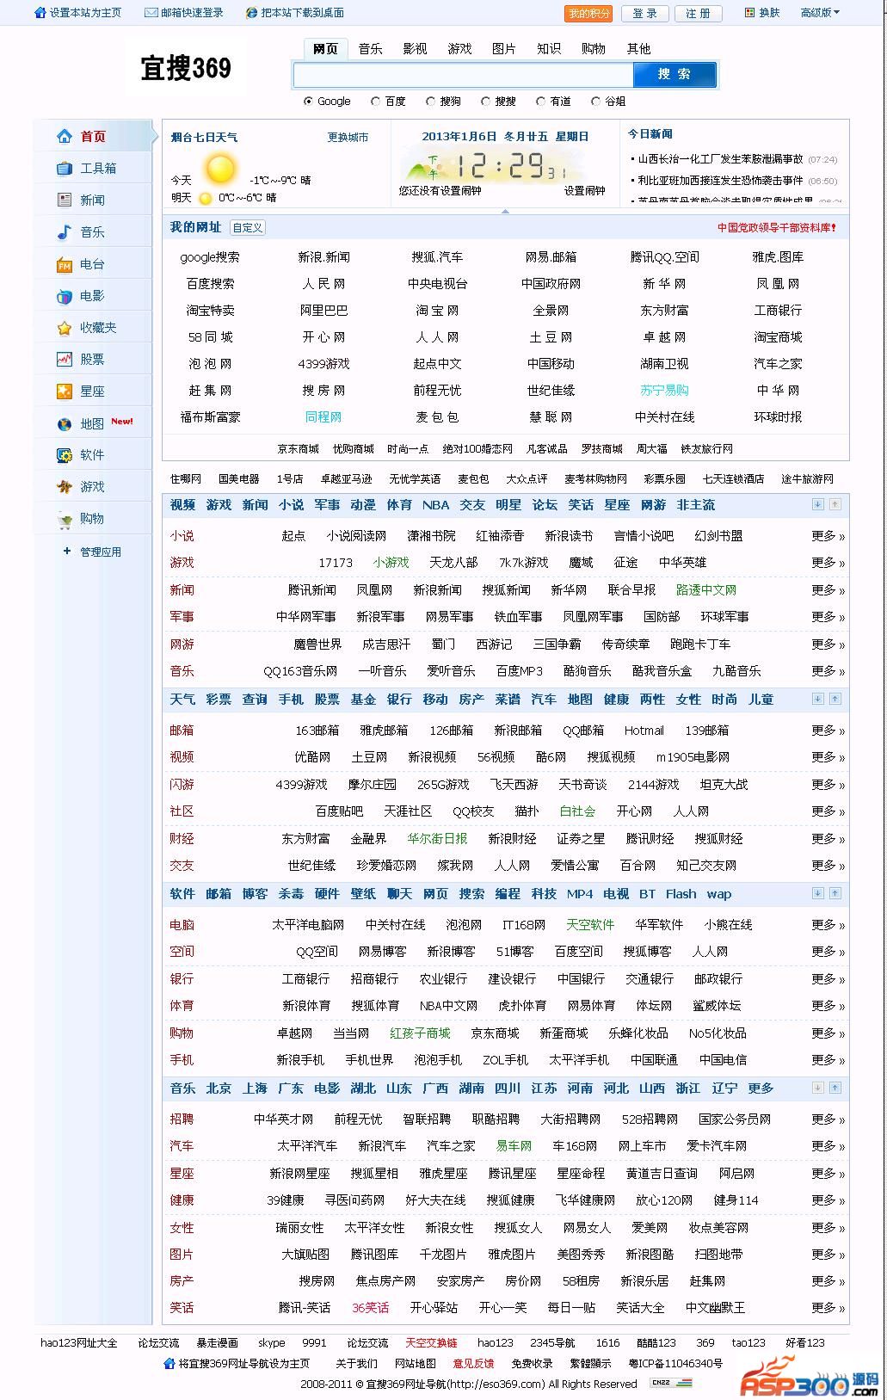Open 更换城市 link in weather panel

[x=348, y=138]
